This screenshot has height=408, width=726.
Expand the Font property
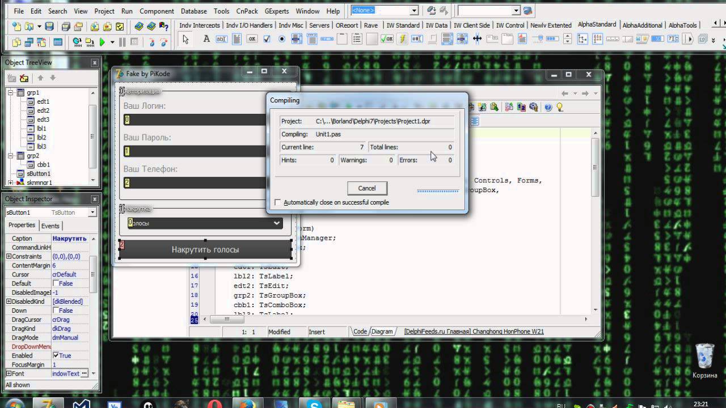point(9,373)
